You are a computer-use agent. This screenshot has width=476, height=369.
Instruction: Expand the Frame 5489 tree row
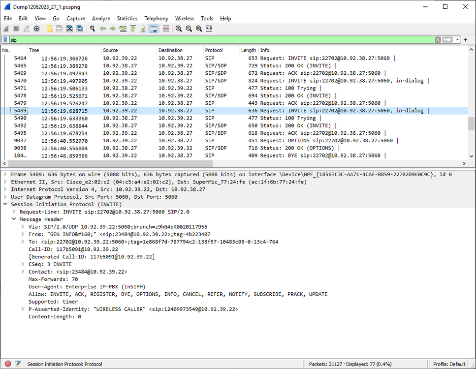5,175
